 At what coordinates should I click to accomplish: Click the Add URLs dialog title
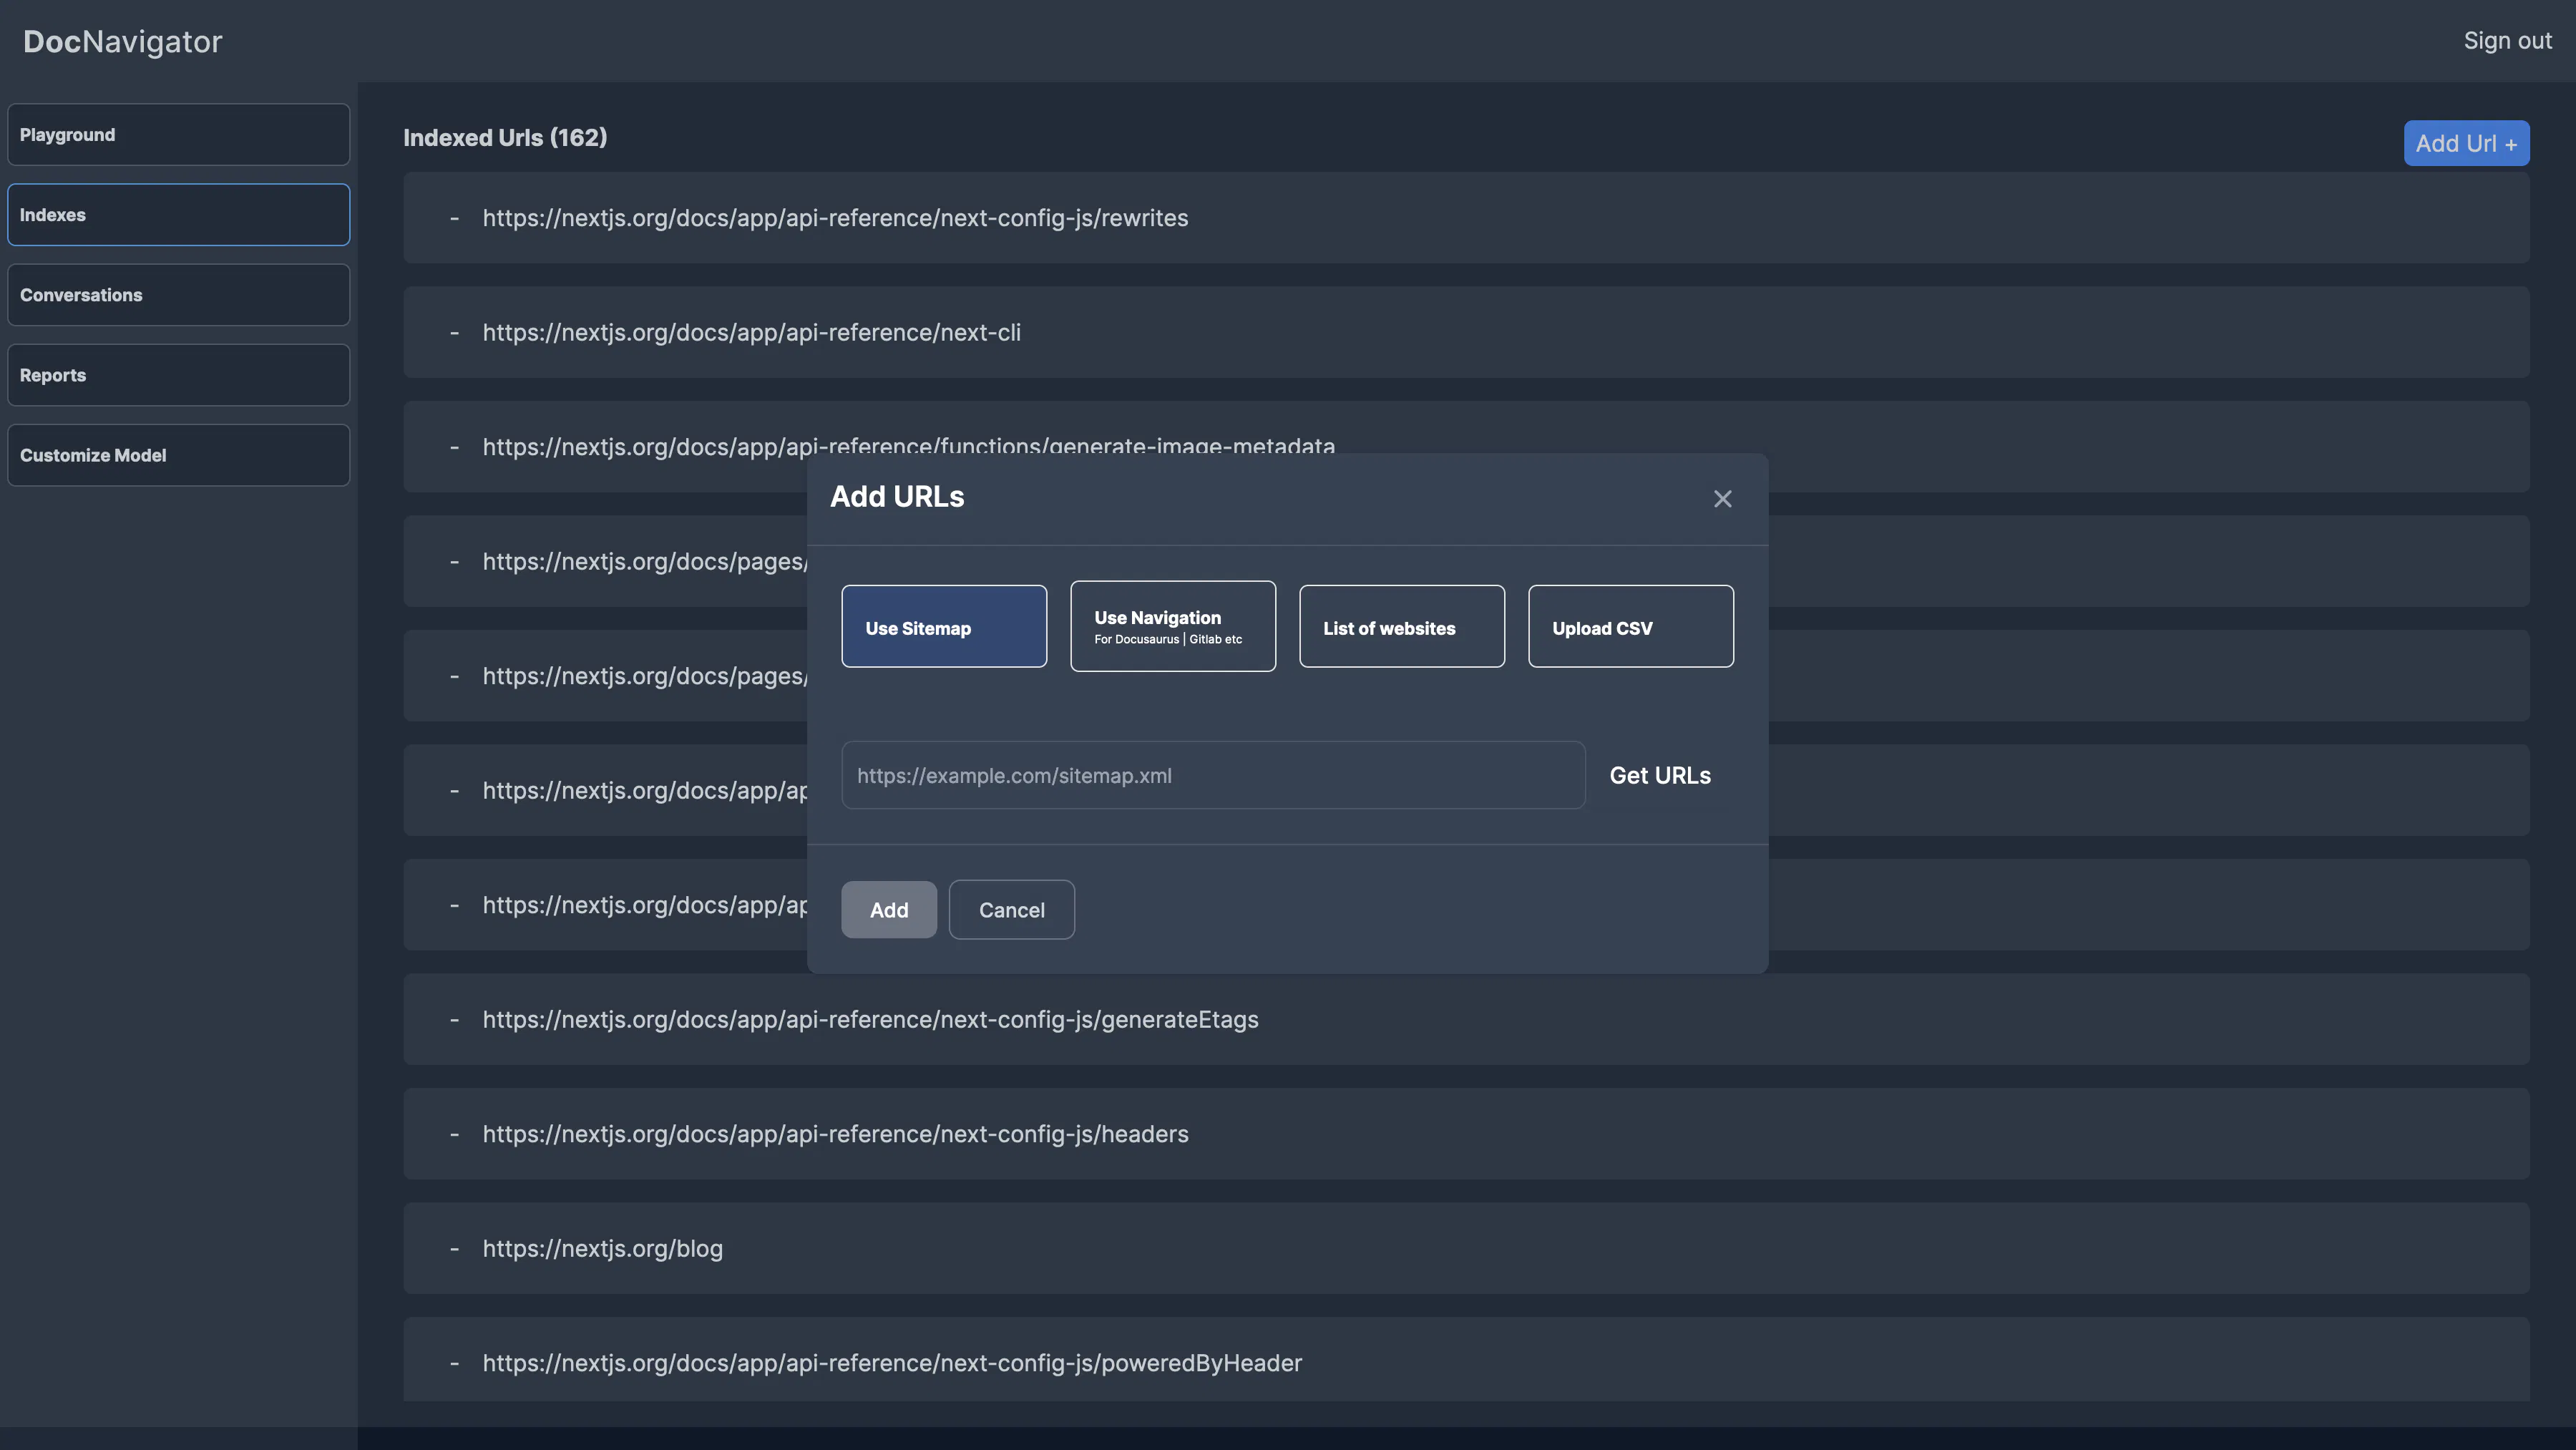(x=897, y=496)
